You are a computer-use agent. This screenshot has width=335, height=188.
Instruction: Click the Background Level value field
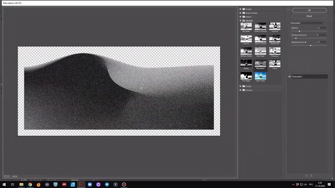point(321,42)
